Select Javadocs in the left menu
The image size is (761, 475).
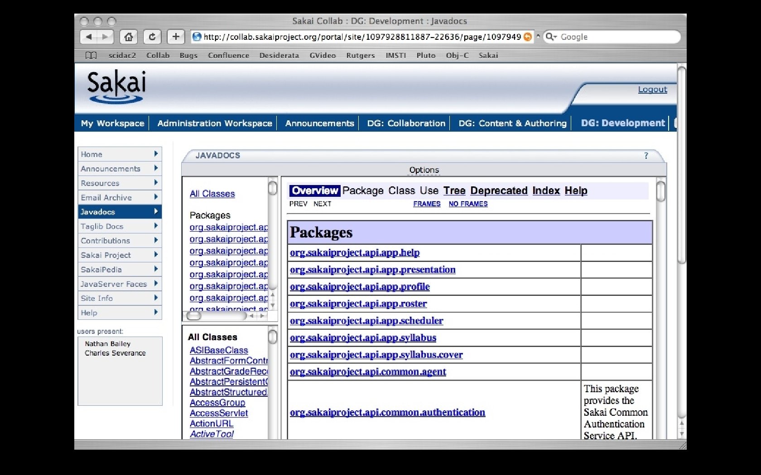120,212
